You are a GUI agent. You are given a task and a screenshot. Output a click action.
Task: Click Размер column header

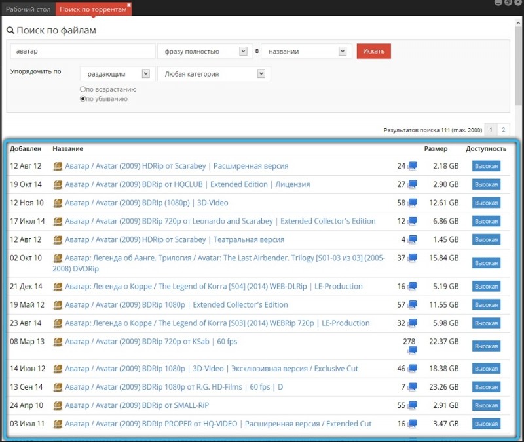click(436, 149)
